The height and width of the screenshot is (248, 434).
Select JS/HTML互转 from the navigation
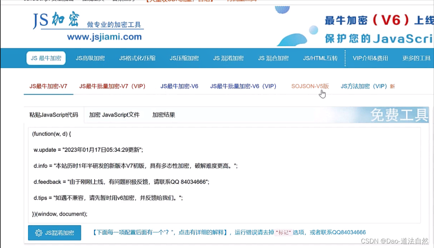[320, 58]
